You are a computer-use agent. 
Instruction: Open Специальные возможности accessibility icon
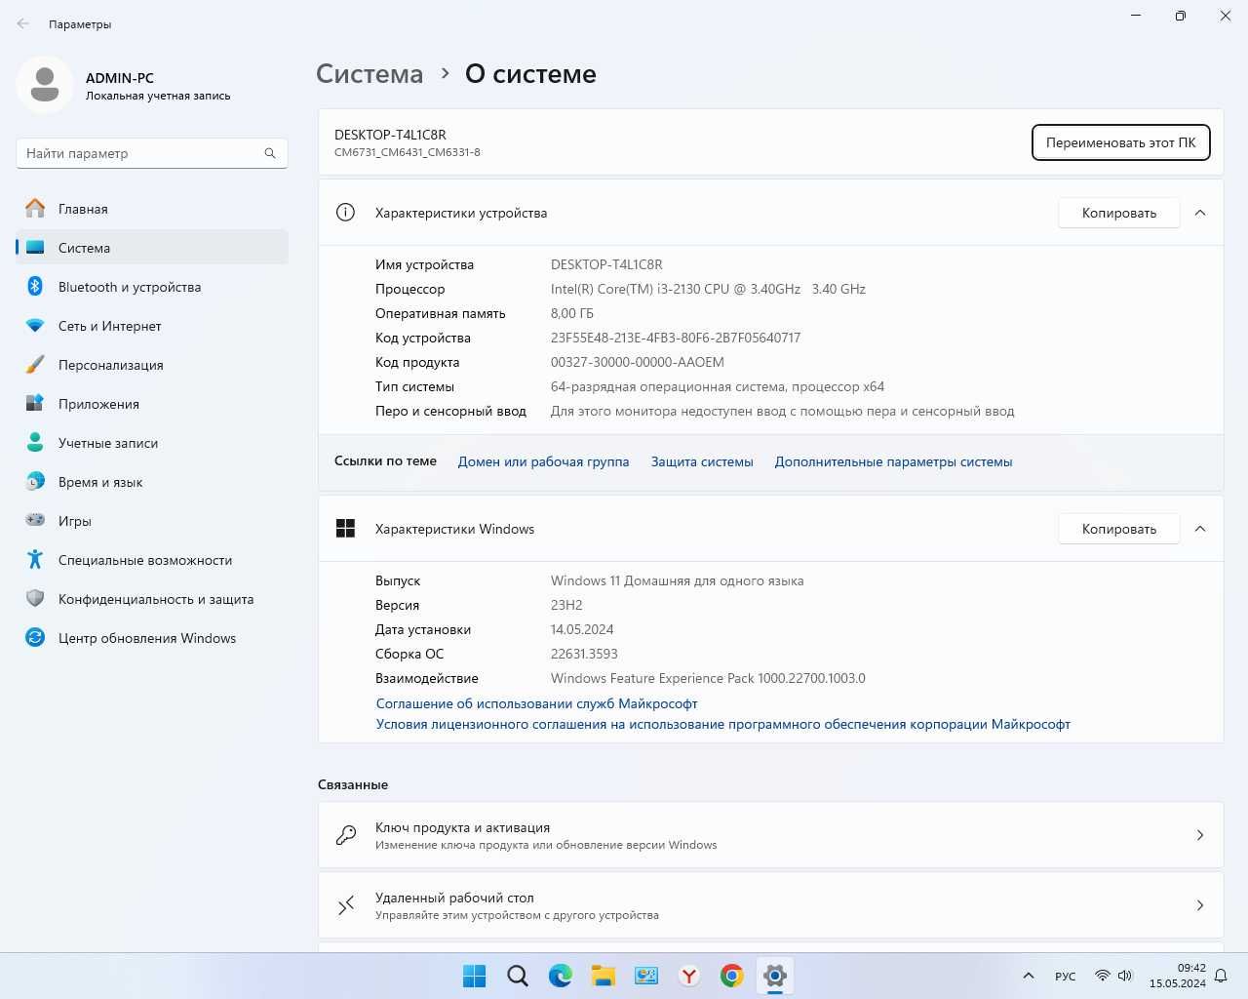click(x=35, y=560)
